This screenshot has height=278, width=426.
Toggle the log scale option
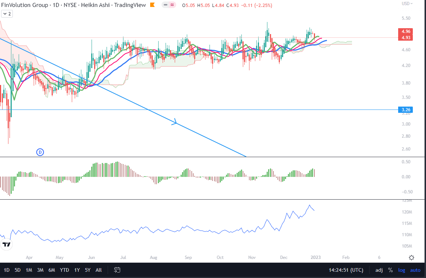401,270
